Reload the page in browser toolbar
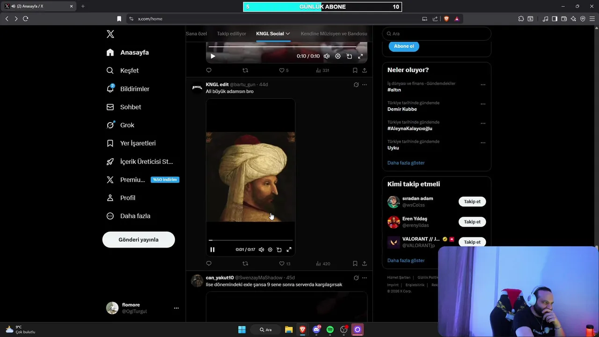Screen dimensions: 599x337 (25, 19)
